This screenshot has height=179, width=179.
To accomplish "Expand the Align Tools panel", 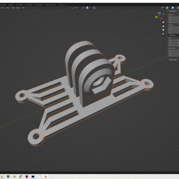I will 173,60.
